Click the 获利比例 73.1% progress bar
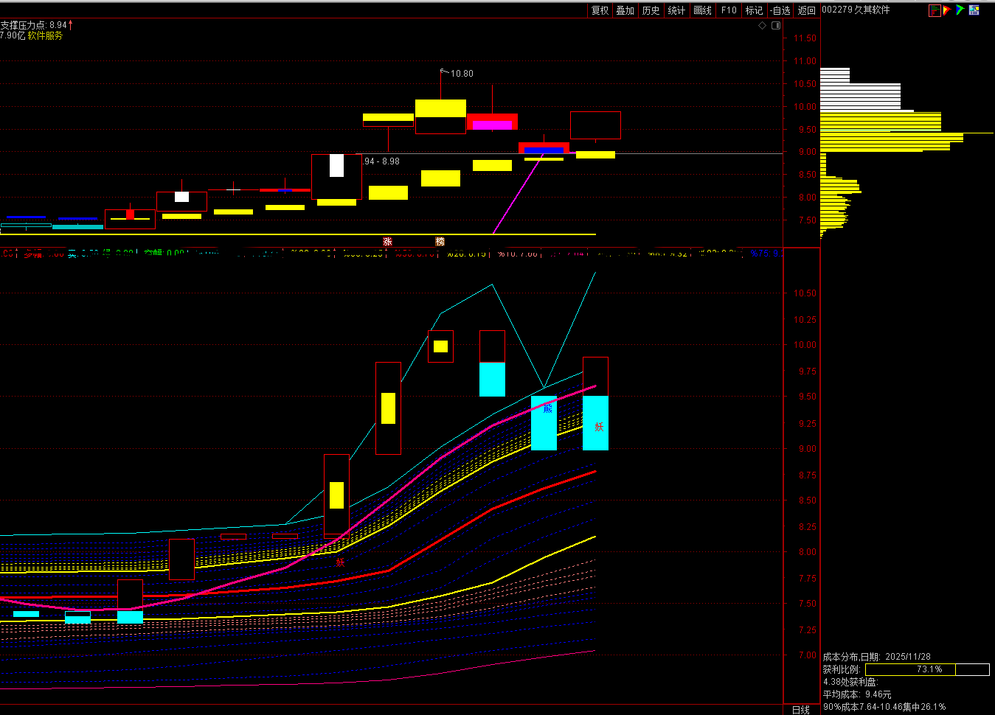Image resolution: width=995 pixels, height=715 pixels. click(927, 669)
